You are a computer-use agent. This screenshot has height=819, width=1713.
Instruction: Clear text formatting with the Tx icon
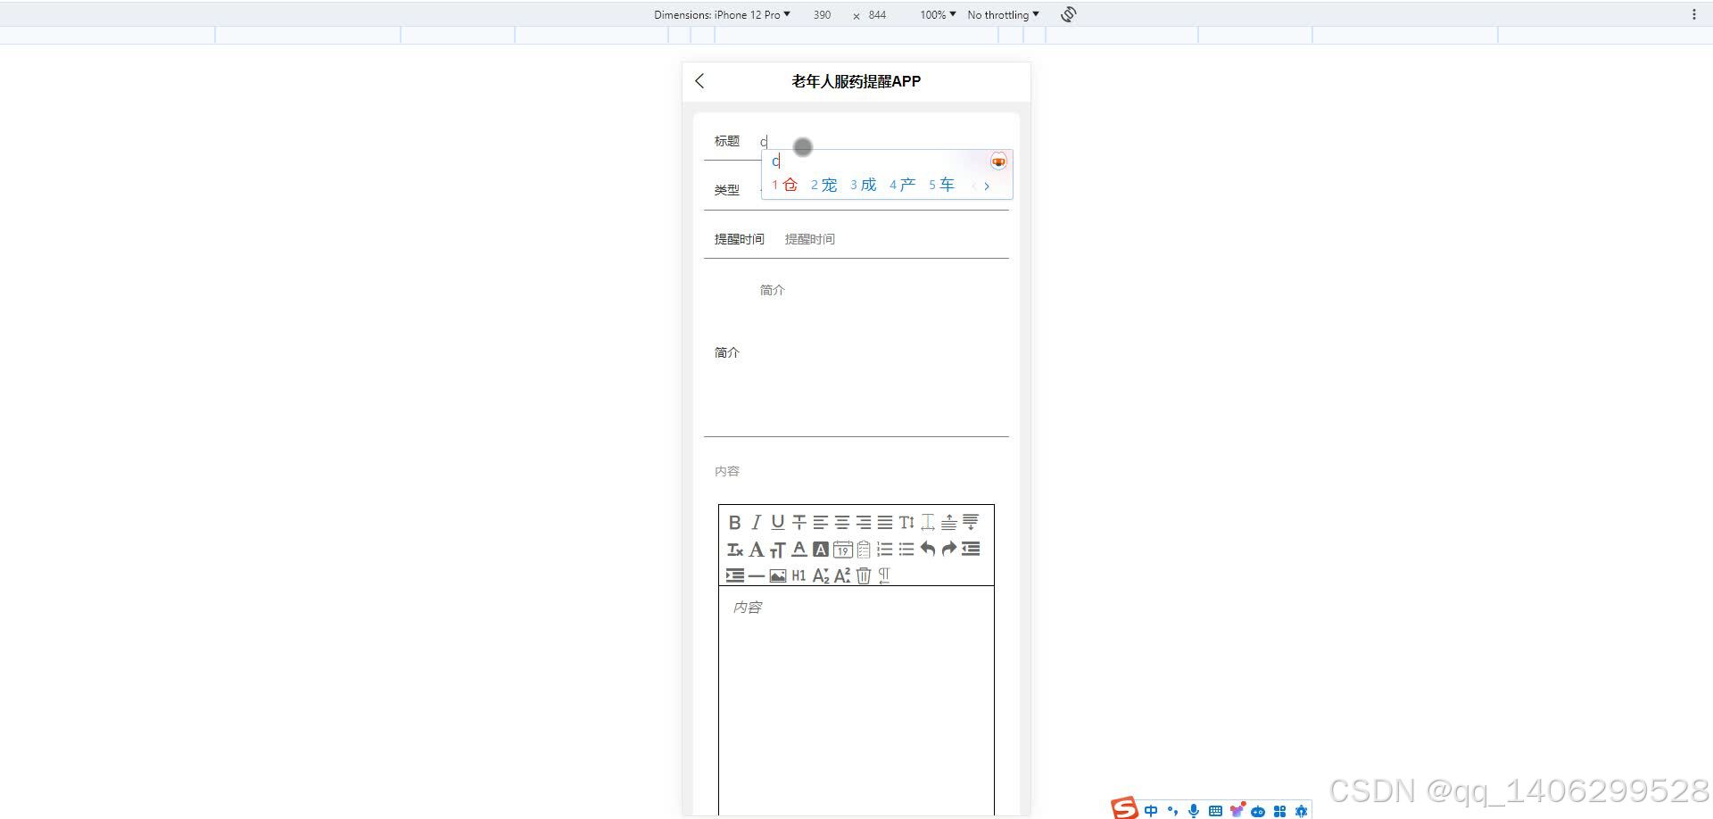point(734,550)
